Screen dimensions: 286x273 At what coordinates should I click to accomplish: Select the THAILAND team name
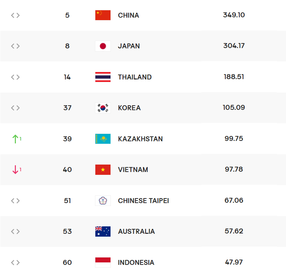point(135,77)
